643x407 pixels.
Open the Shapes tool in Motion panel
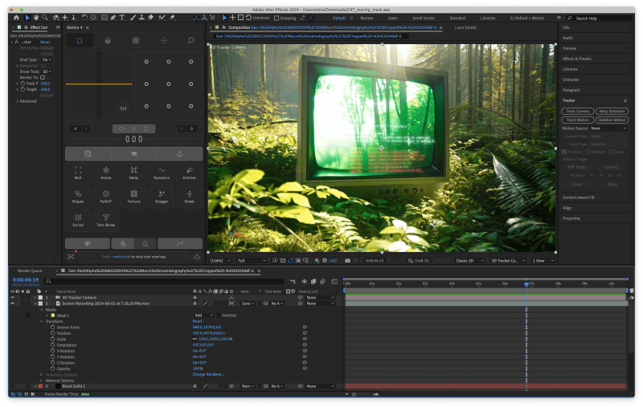point(78,197)
